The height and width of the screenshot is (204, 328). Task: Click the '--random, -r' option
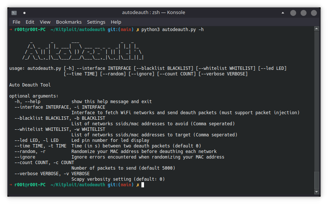coord(30,152)
